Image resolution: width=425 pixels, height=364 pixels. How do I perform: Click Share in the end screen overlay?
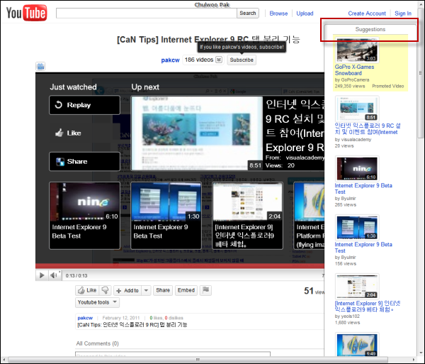84,162
